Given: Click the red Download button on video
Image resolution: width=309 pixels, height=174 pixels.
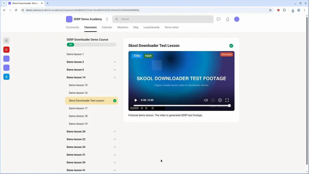Looking at the screenshot, I should click(x=227, y=54).
